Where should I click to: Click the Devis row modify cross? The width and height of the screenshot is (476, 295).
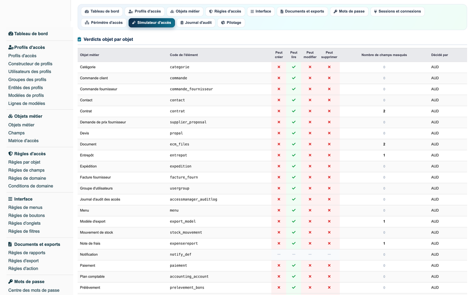click(310, 133)
